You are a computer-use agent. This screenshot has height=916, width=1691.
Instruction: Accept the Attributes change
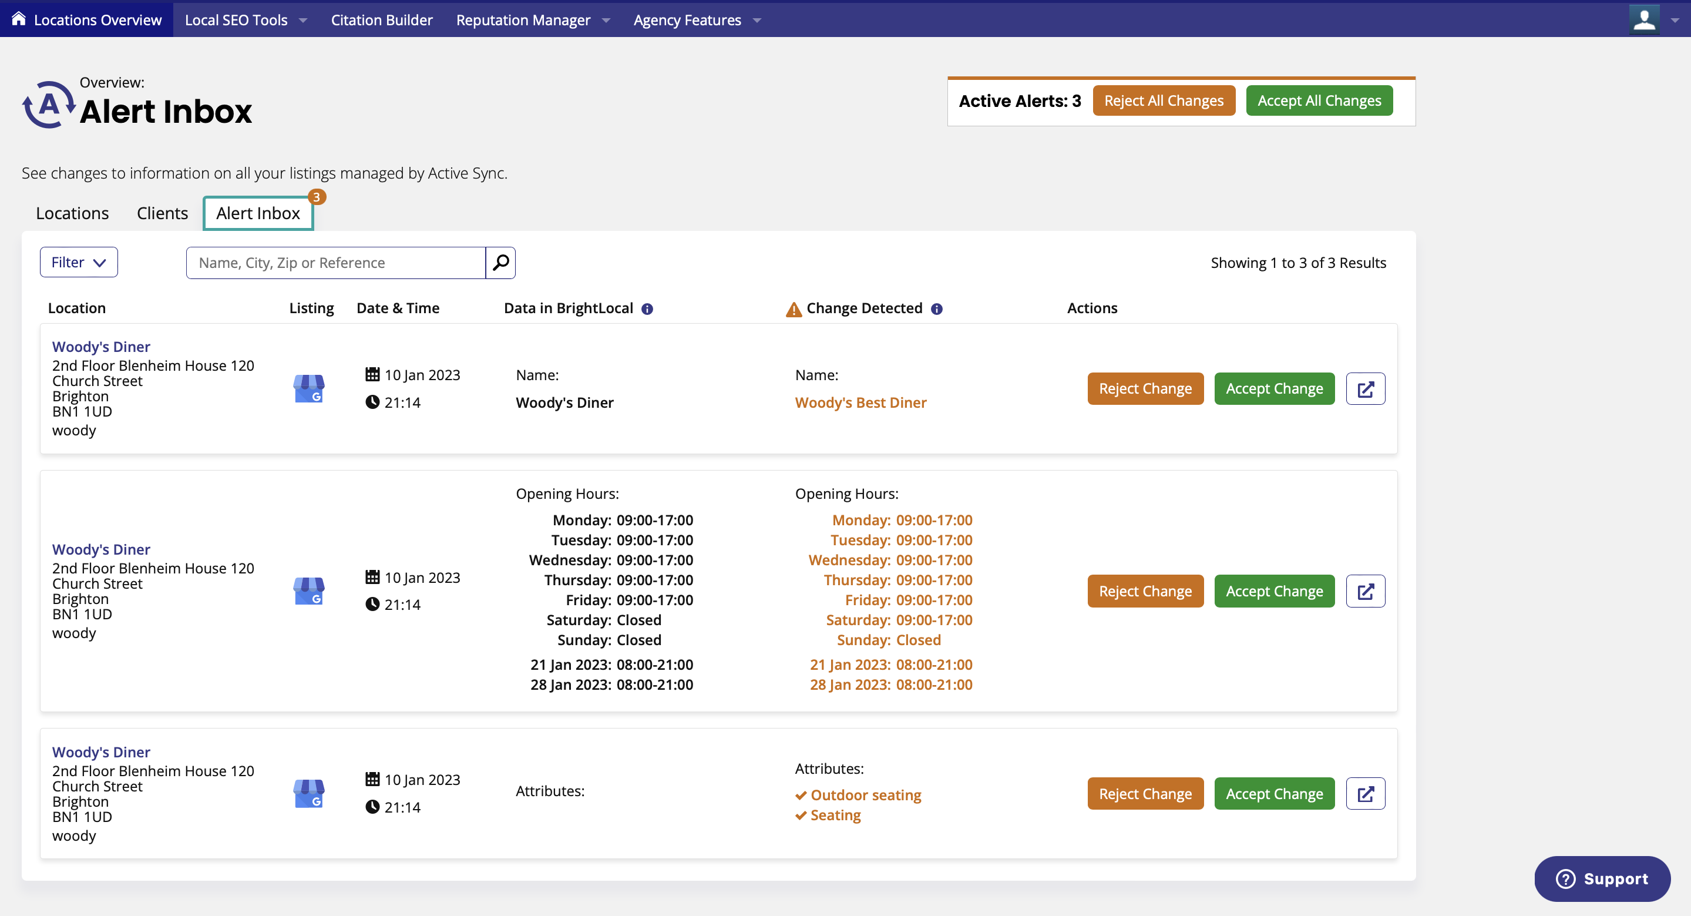pyautogui.click(x=1273, y=793)
